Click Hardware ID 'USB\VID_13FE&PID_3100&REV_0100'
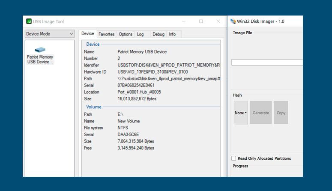332x191 pixels. tap(153, 72)
